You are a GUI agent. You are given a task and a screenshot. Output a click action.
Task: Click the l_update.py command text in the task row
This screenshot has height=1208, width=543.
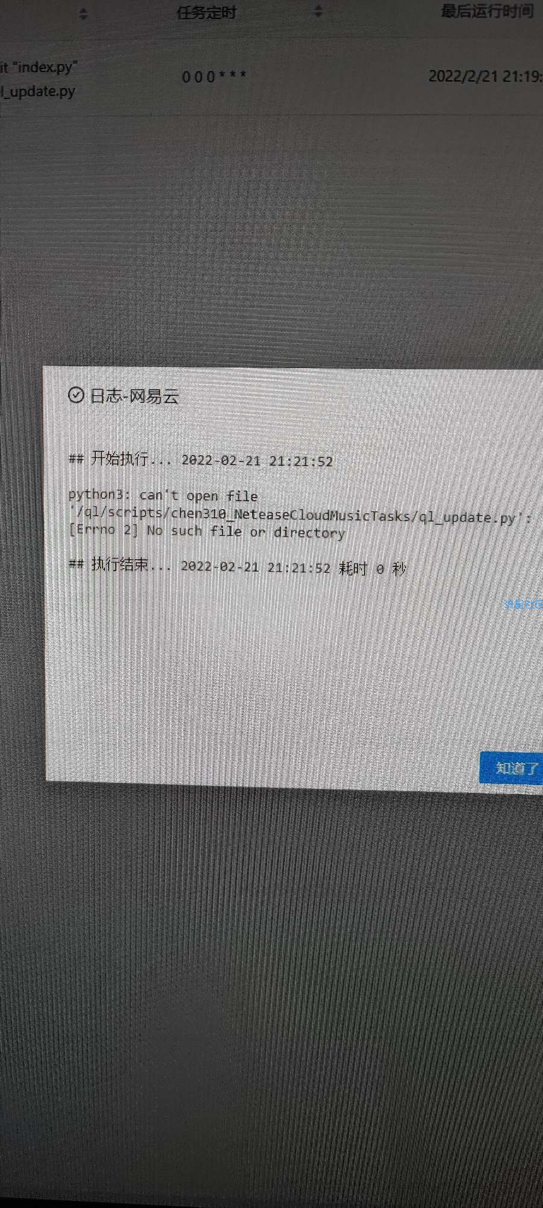point(38,92)
